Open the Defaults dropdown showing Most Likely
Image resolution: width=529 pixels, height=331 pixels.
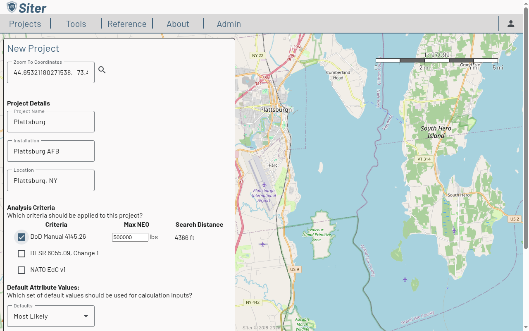50,316
